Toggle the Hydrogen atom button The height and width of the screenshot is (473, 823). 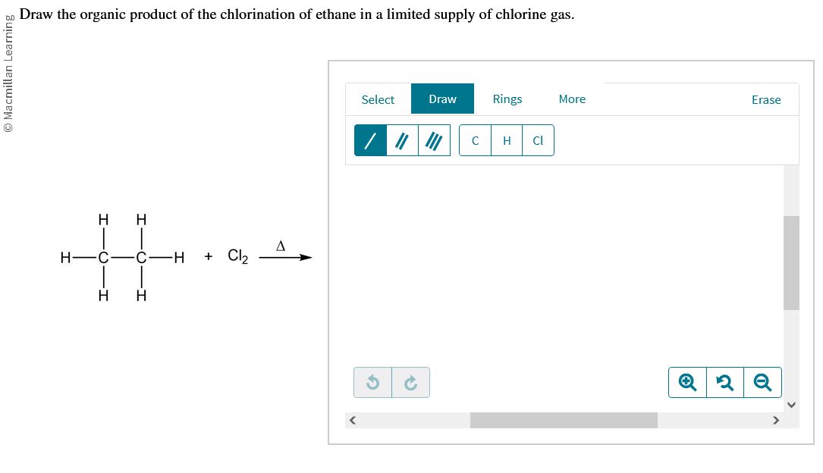pos(506,140)
